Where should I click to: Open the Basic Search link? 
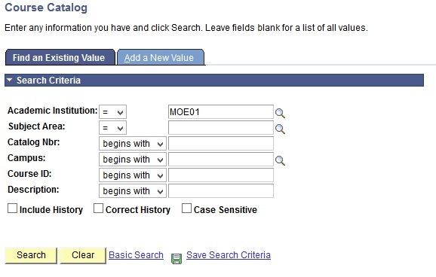coord(136,255)
